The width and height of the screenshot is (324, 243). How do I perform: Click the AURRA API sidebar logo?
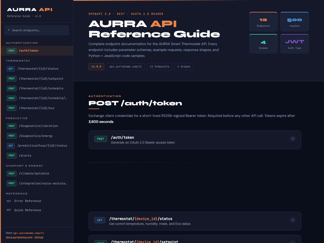tap(30, 10)
